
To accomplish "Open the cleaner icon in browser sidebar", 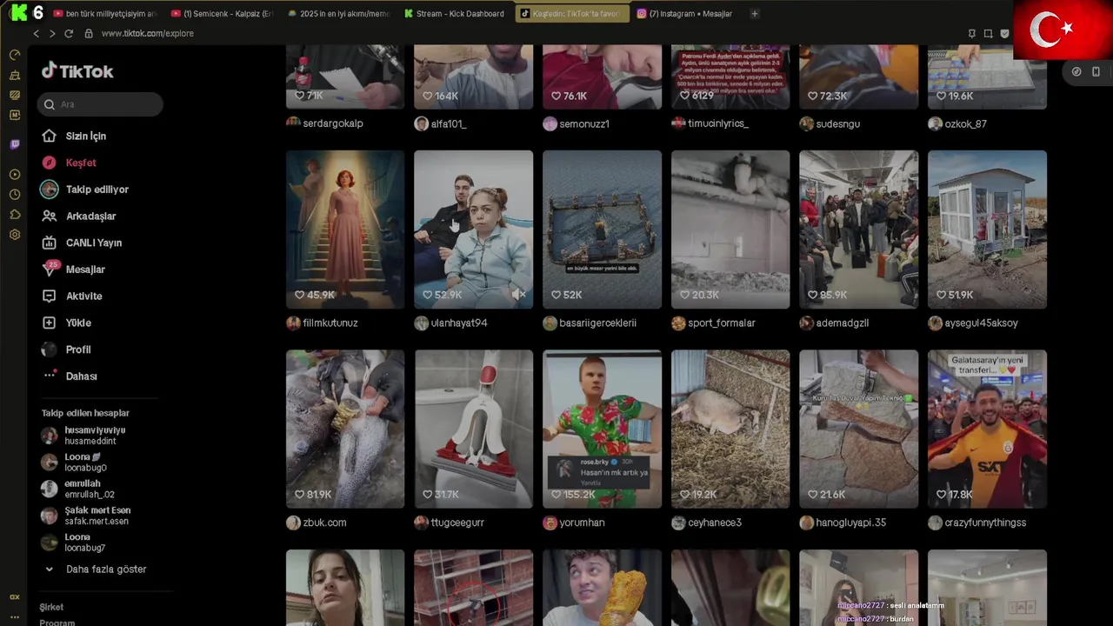I will [x=15, y=75].
